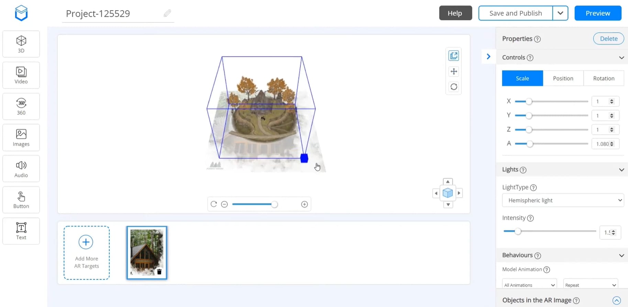The width and height of the screenshot is (628, 307).
Task: Select the scale gizmo icon in viewport
Action: coord(454,56)
